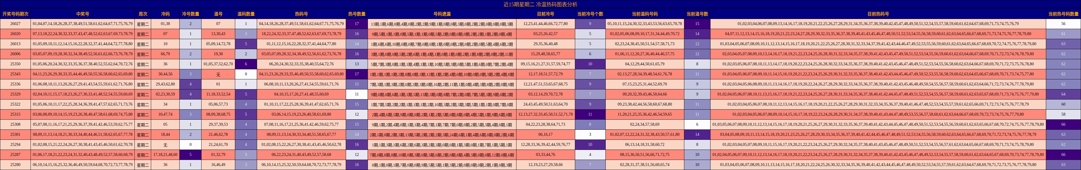Click the 目前热码号 column header
1081x170 pixels.
click(878, 14)
